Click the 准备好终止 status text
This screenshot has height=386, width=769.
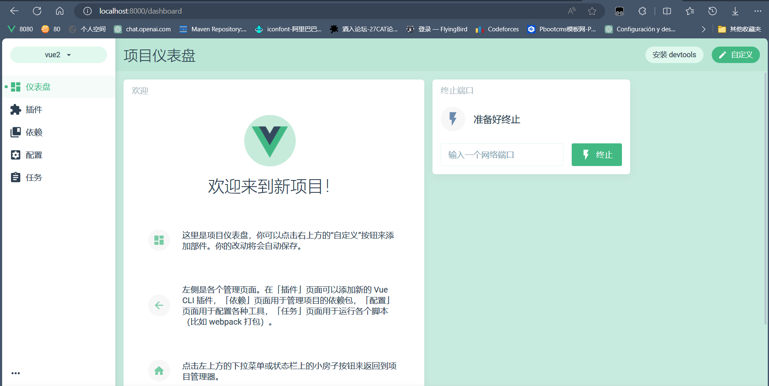[497, 119]
